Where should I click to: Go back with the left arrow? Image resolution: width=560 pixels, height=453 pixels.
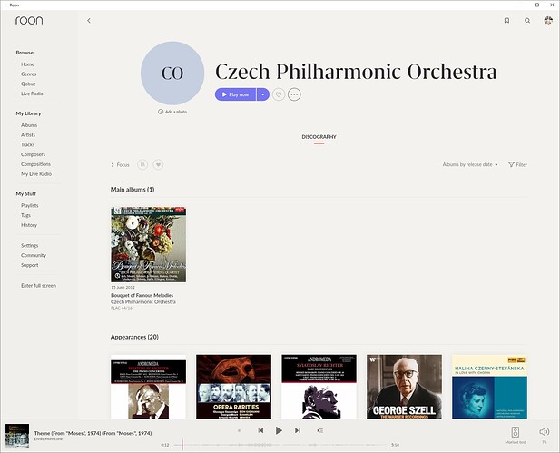click(x=89, y=21)
